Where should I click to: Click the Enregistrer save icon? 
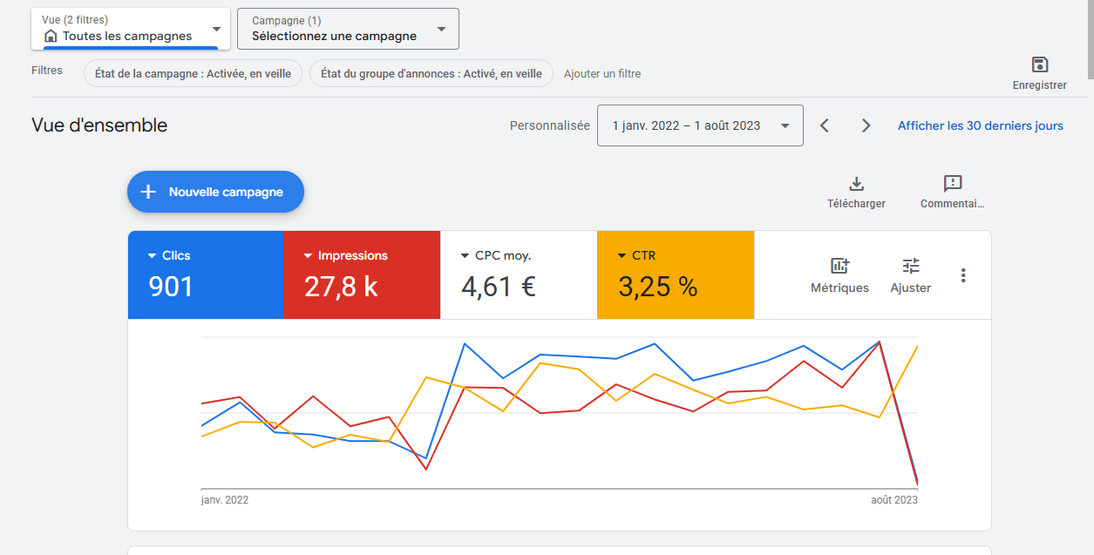click(1039, 64)
